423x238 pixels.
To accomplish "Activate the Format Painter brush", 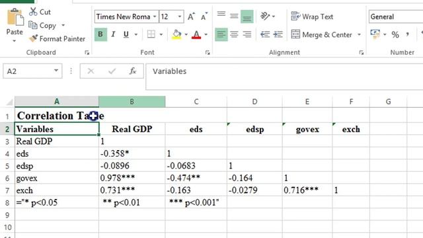I will (34, 38).
